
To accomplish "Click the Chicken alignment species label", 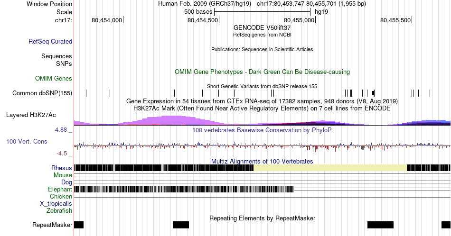I will point(61,196).
